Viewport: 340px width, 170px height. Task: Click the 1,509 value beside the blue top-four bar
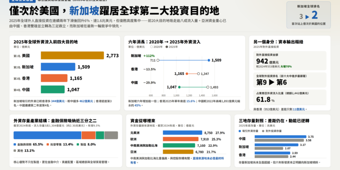coord(84,67)
